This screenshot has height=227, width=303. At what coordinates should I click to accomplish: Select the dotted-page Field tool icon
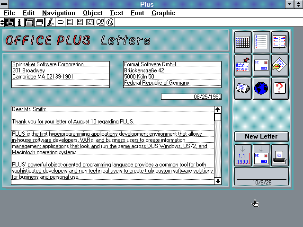pyautogui.click(x=70, y=22)
